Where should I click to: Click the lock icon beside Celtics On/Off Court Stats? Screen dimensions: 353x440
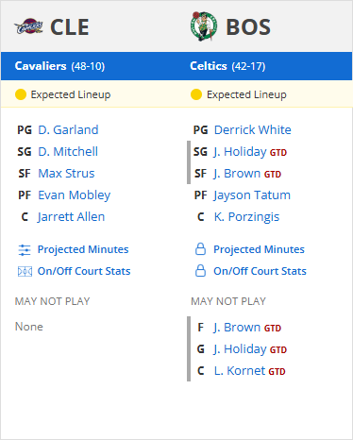tap(200, 271)
